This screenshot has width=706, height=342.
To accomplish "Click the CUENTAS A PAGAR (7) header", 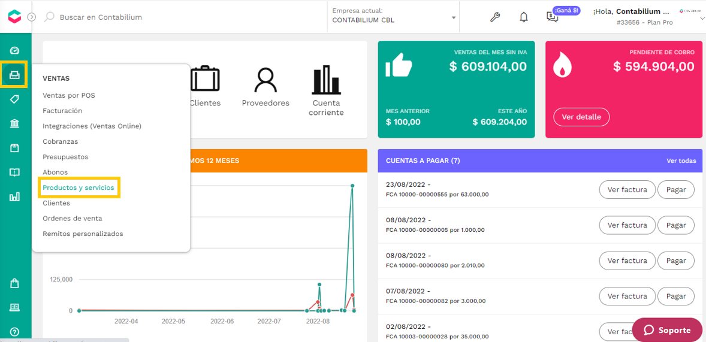I will click(423, 161).
